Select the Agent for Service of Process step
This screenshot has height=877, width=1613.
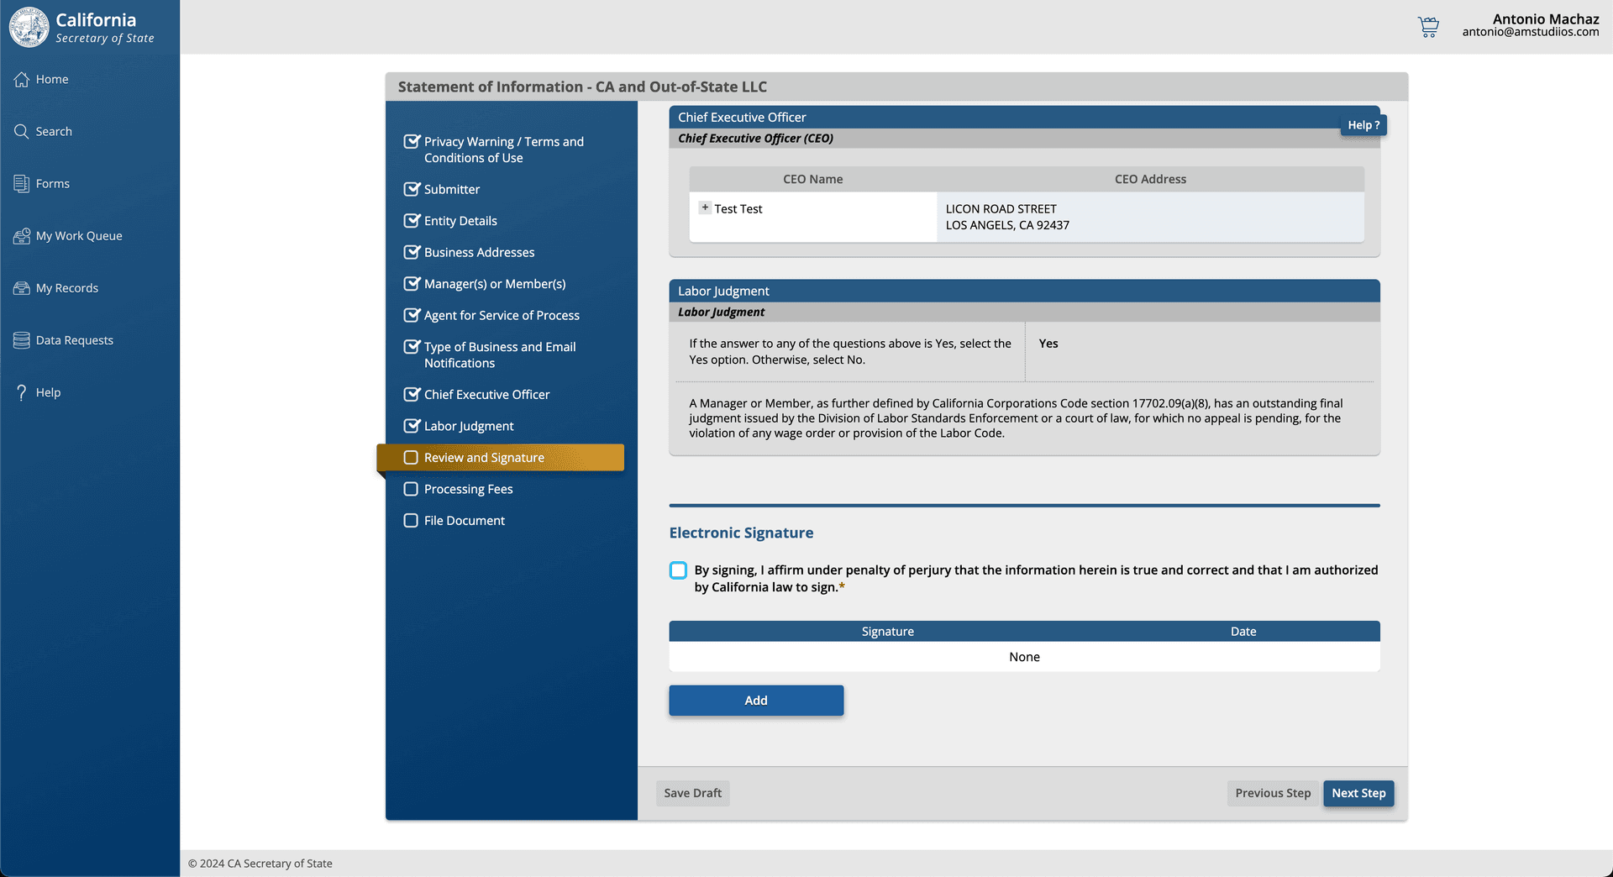coord(501,316)
